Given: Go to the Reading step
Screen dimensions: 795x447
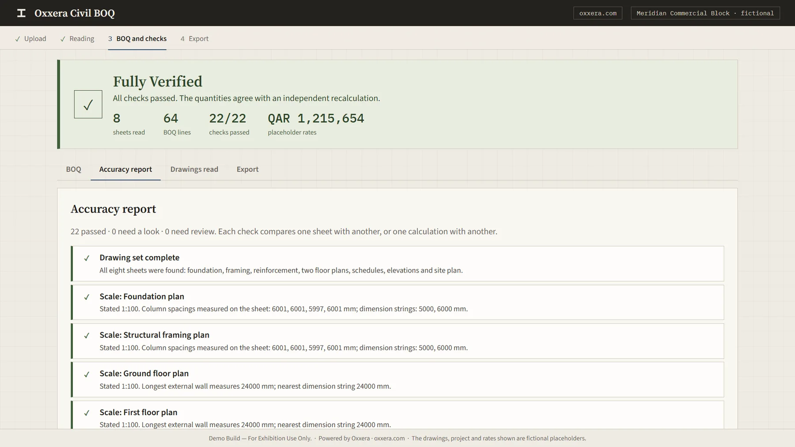Looking at the screenshot, I should click(x=77, y=38).
